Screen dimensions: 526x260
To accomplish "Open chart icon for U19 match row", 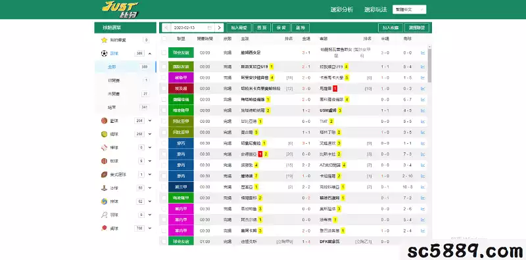I will pyautogui.click(x=423, y=67).
